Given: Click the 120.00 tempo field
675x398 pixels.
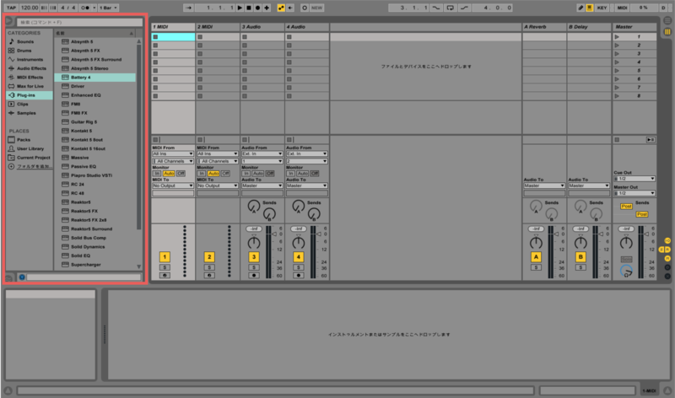Looking at the screenshot, I should pyautogui.click(x=30, y=8).
